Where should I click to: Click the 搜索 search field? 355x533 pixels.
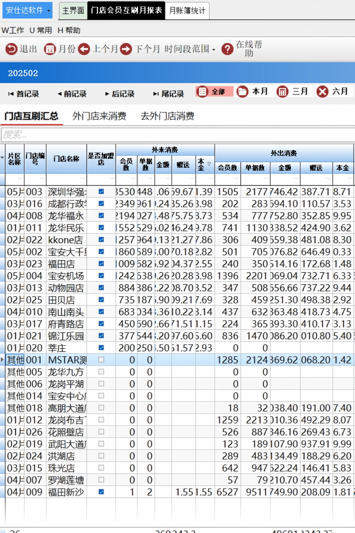point(177,134)
